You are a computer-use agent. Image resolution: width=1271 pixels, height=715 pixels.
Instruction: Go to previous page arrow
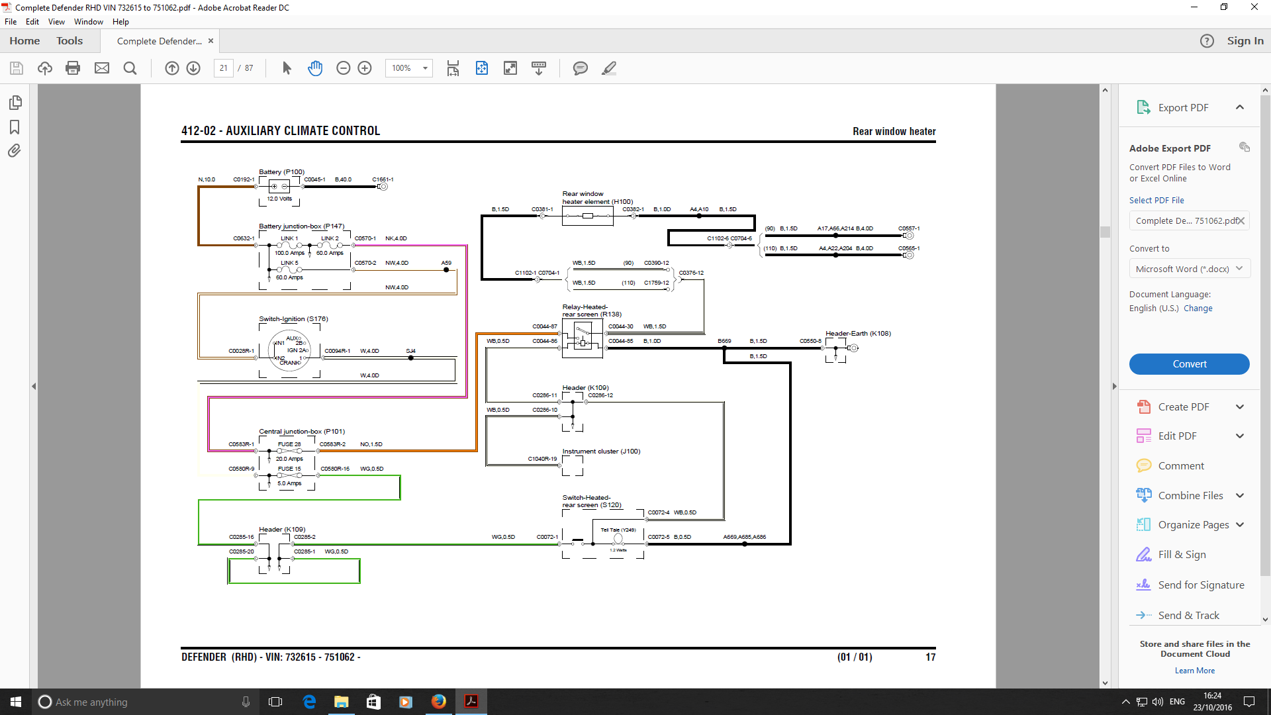click(172, 68)
